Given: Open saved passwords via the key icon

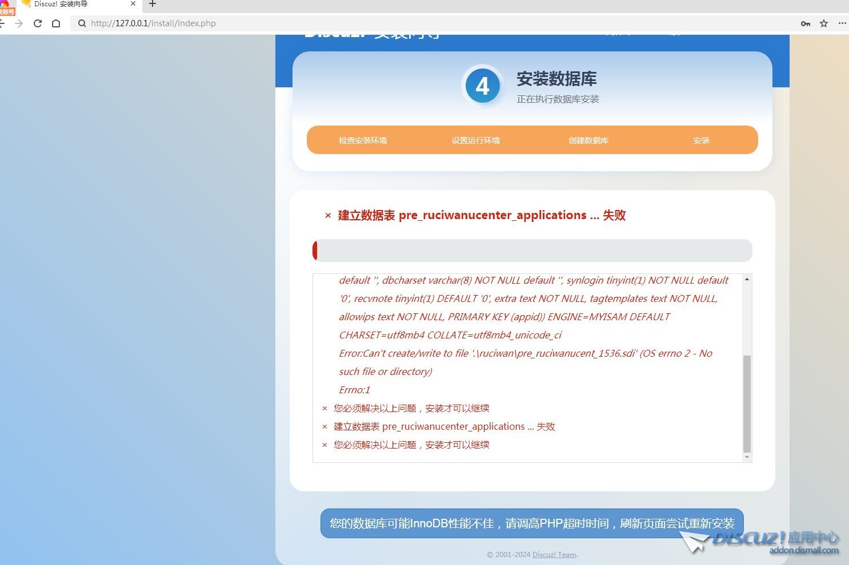Looking at the screenshot, I should (806, 23).
